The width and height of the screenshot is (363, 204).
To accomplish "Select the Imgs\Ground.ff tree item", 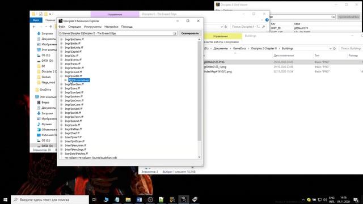I will point(73,72).
